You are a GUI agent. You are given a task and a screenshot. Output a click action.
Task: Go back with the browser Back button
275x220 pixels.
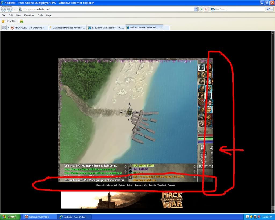[4, 9]
